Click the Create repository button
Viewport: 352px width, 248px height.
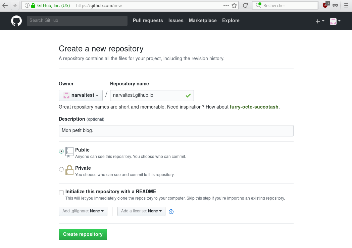coord(83,234)
